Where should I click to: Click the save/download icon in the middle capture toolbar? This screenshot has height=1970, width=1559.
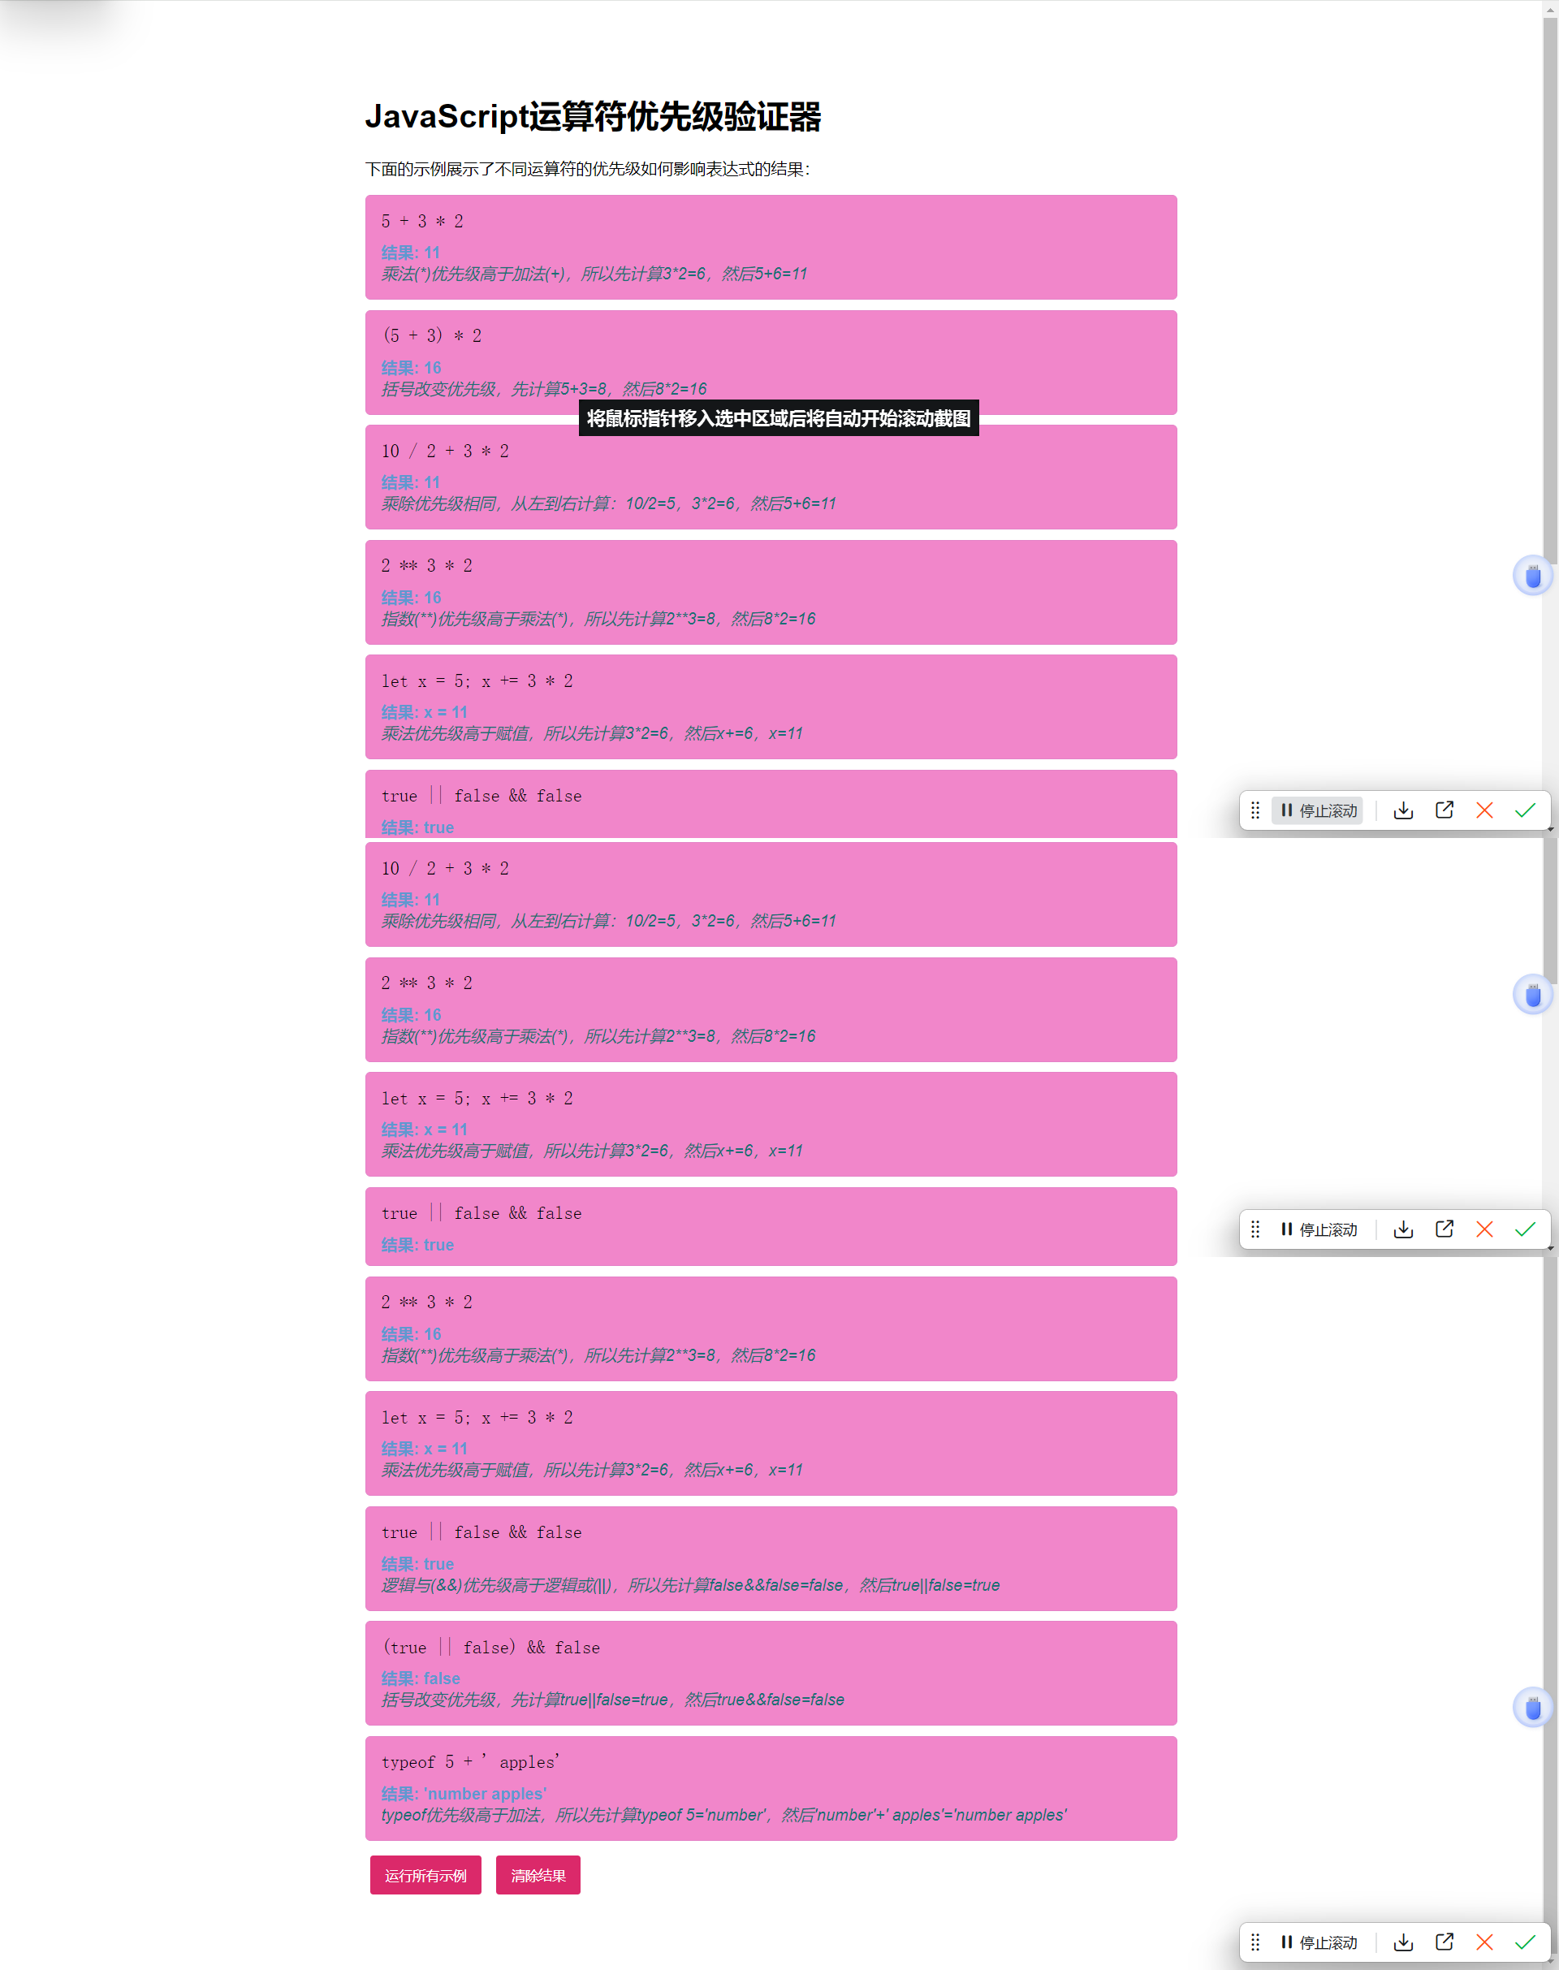click(x=1403, y=1229)
